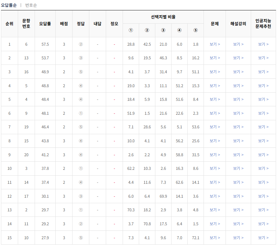Open 문제 보기 for question 6

[215, 44]
